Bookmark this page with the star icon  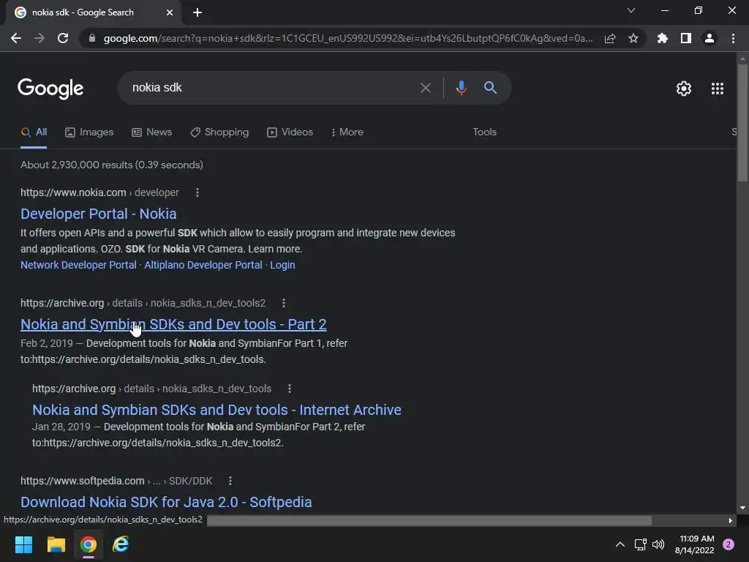(x=633, y=38)
